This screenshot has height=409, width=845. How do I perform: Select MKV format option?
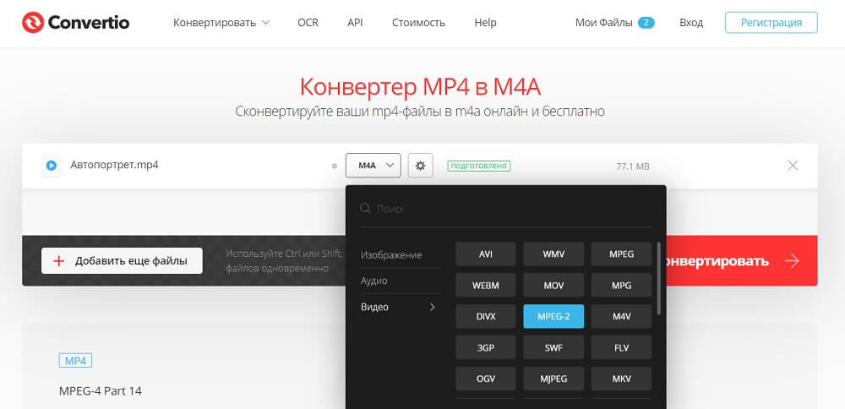click(x=621, y=379)
